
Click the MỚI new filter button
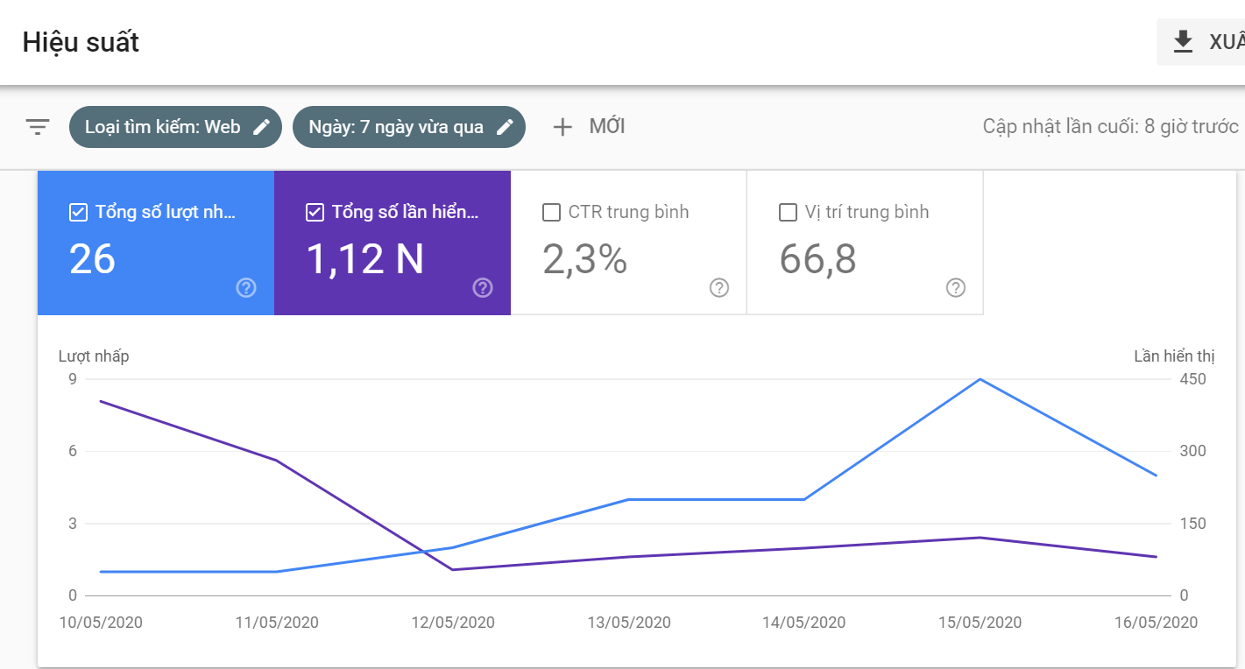[589, 127]
